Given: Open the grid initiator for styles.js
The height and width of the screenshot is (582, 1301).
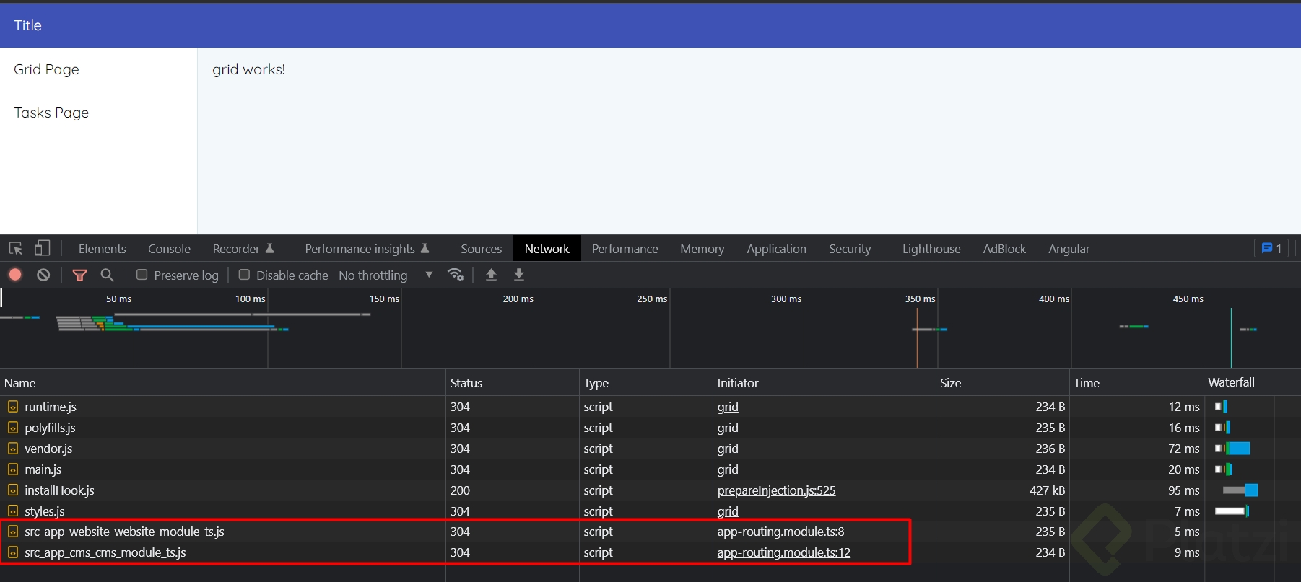Looking at the screenshot, I should coord(728,511).
